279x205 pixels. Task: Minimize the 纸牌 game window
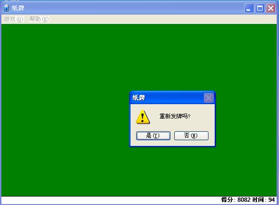[x=249, y=8]
